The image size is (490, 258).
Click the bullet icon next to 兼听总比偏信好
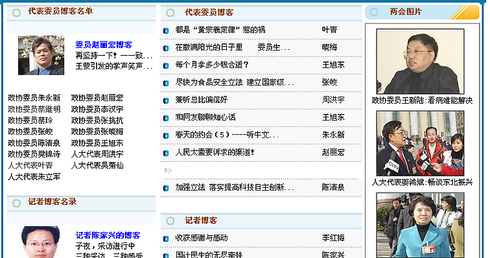pos(166,100)
